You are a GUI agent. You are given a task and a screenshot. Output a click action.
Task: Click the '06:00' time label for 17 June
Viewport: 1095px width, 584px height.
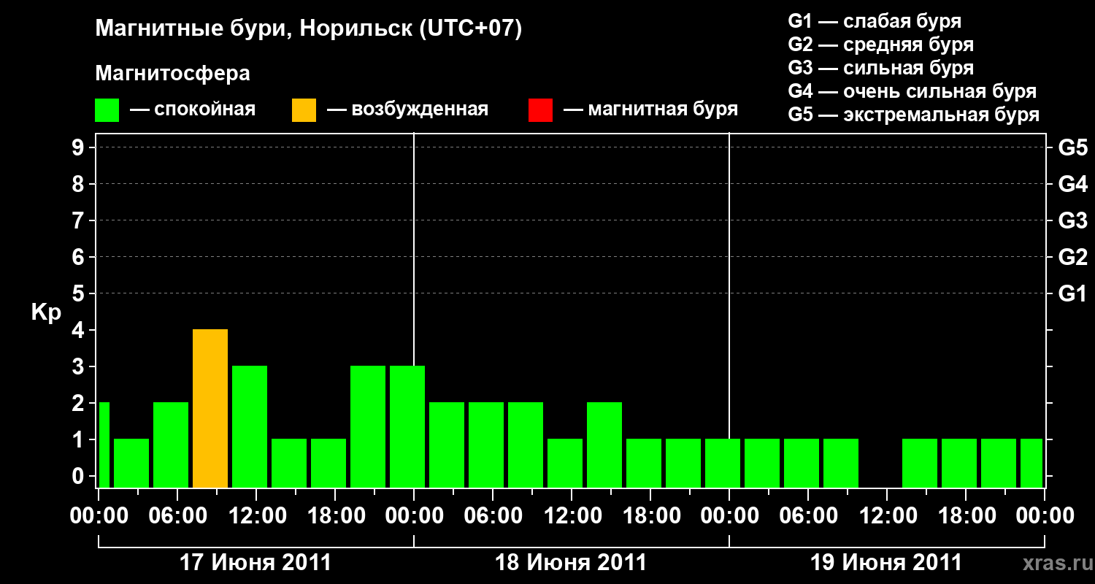pos(177,516)
